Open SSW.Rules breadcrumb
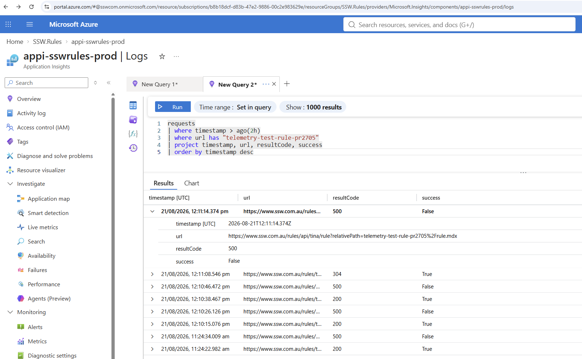This screenshot has height=359, width=582. click(x=47, y=42)
